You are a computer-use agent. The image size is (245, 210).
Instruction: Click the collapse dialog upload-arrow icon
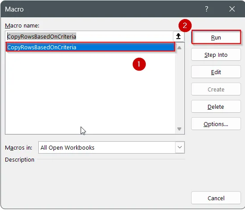179,36
